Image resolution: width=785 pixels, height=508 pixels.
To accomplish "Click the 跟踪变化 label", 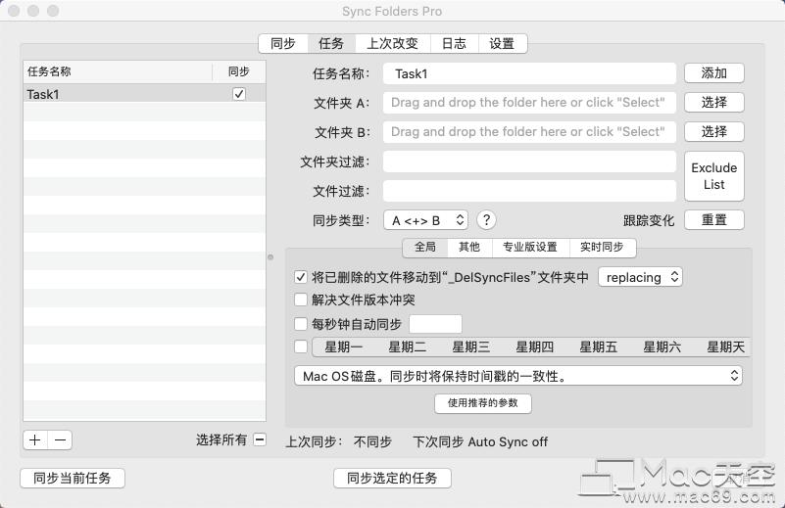I will pyautogui.click(x=649, y=220).
